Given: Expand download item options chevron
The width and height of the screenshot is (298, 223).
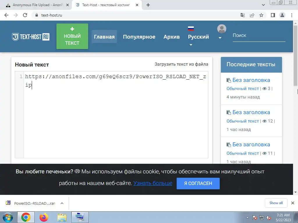Looking at the screenshot, I should tap(62, 203).
